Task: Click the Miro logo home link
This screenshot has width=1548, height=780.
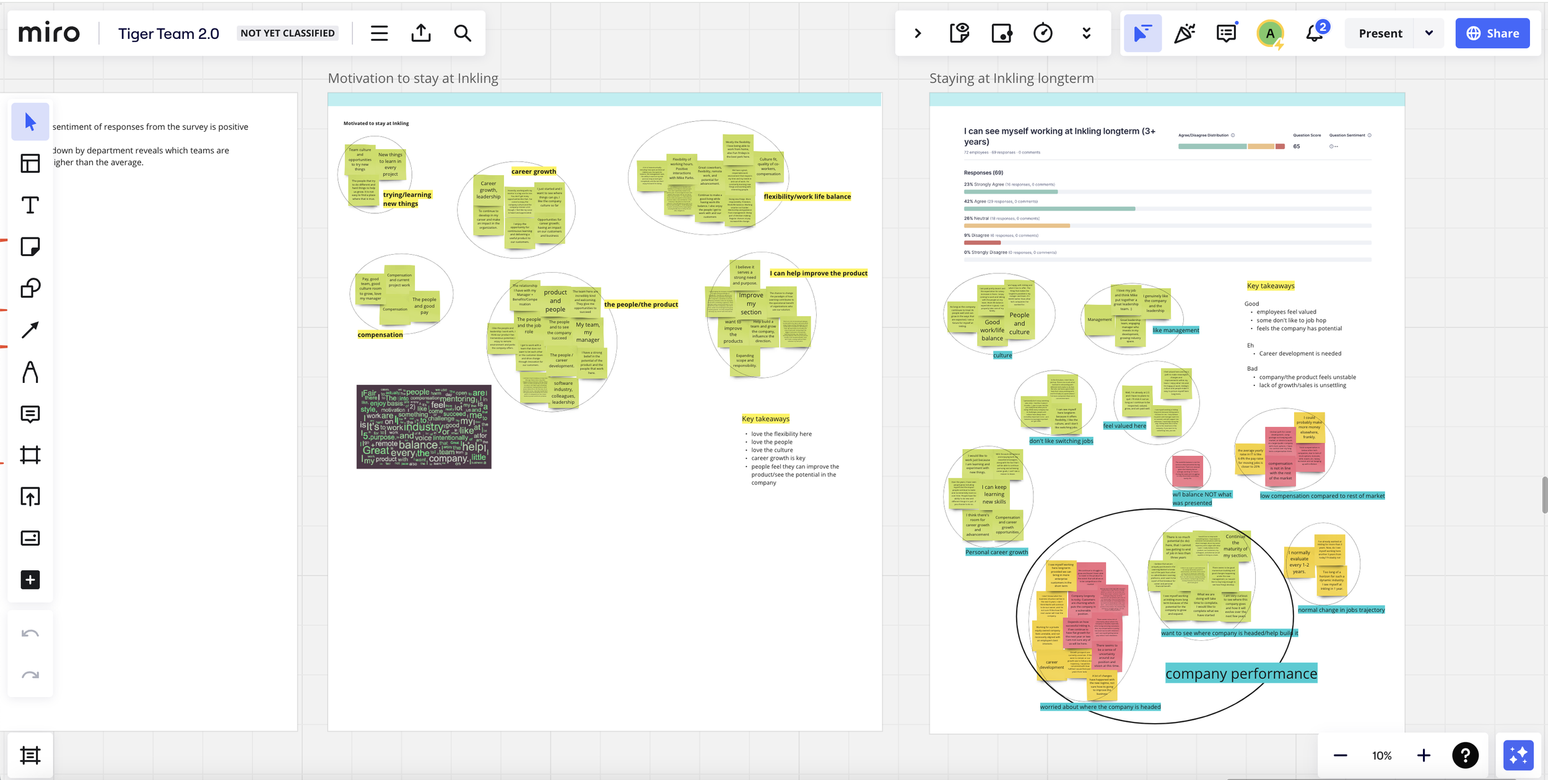Action: 49,33
